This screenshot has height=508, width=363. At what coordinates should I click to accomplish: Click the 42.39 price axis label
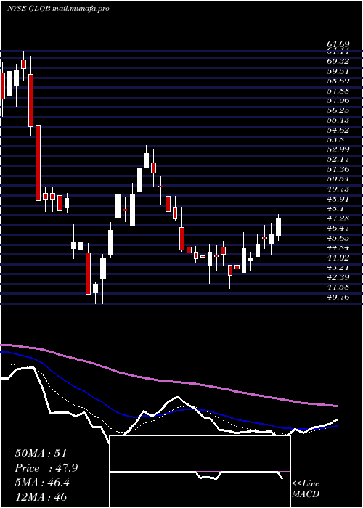(x=338, y=278)
